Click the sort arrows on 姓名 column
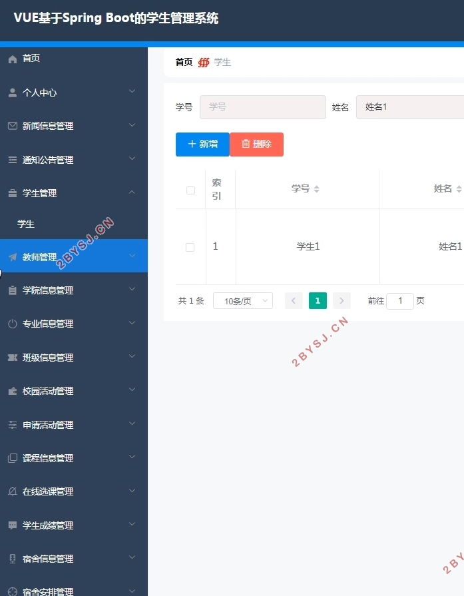The image size is (464, 596). click(x=459, y=189)
